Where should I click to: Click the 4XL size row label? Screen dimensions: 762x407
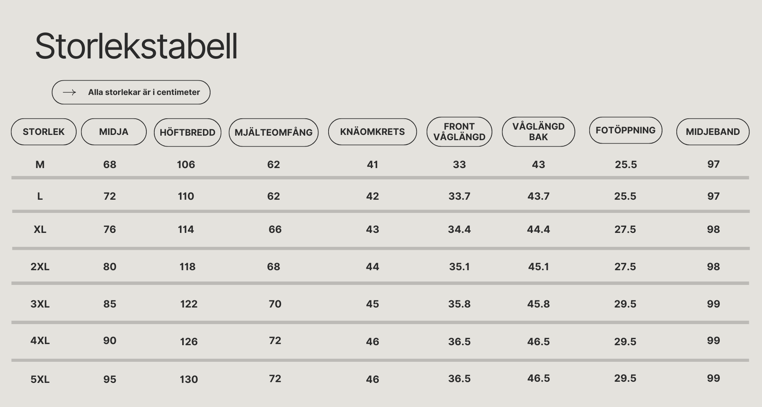(40, 340)
